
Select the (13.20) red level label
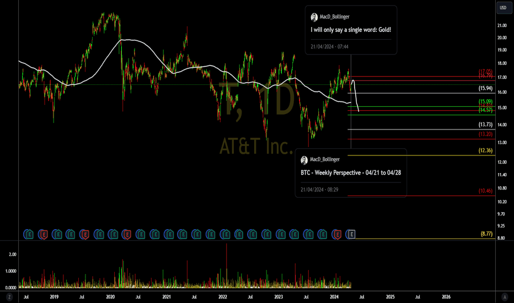(x=485, y=134)
